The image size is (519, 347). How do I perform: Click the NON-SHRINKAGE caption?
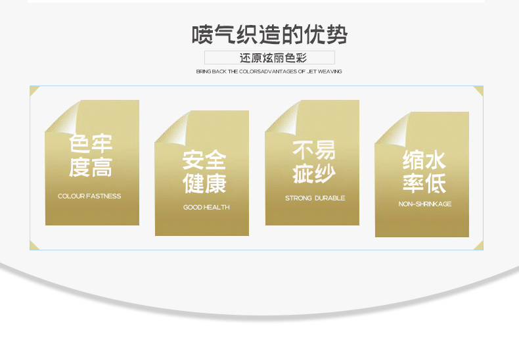point(425,204)
